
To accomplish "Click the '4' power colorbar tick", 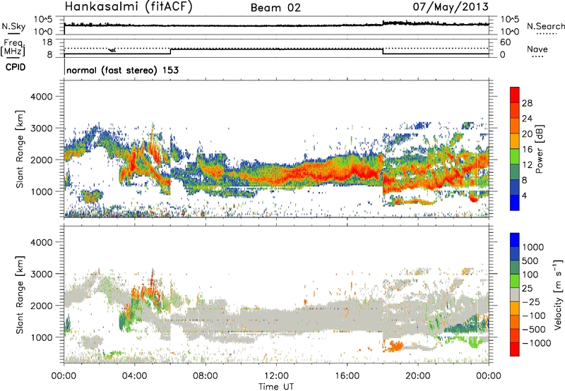I will coord(524,196).
